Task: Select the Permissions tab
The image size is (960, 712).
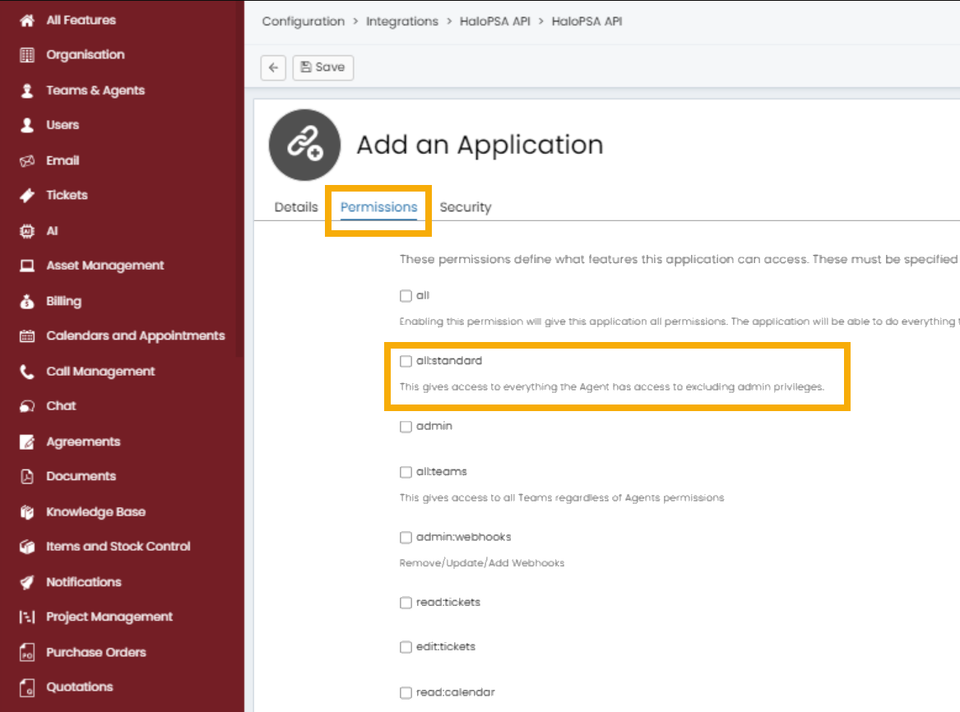Action: (x=378, y=207)
